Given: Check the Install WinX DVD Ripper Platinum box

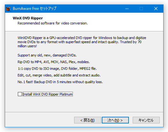Looking at the screenshot, I should tap(20, 94).
